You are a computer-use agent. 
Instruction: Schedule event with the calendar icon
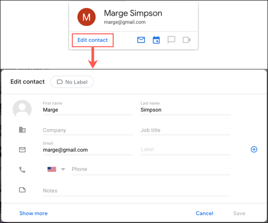(x=156, y=40)
